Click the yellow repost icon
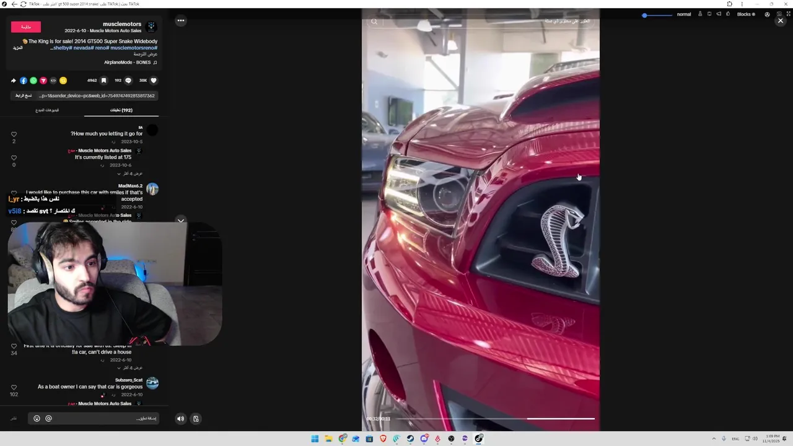The width and height of the screenshot is (793, 446). click(63, 81)
